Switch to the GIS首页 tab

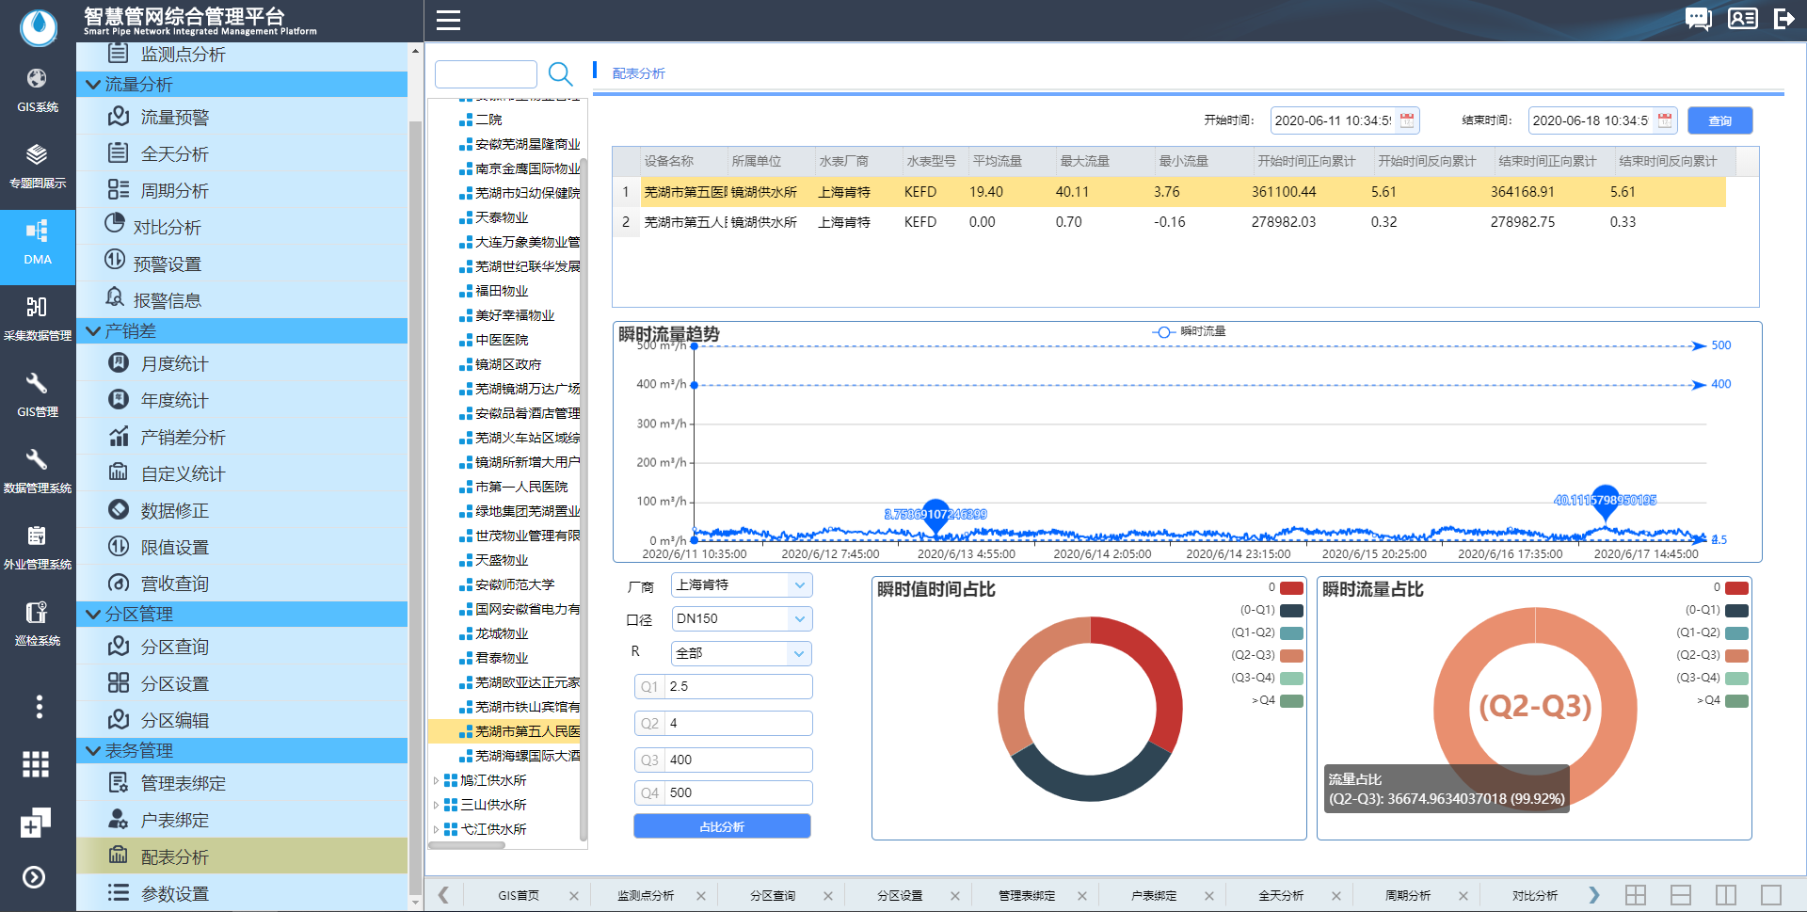click(x=519, y=896)
